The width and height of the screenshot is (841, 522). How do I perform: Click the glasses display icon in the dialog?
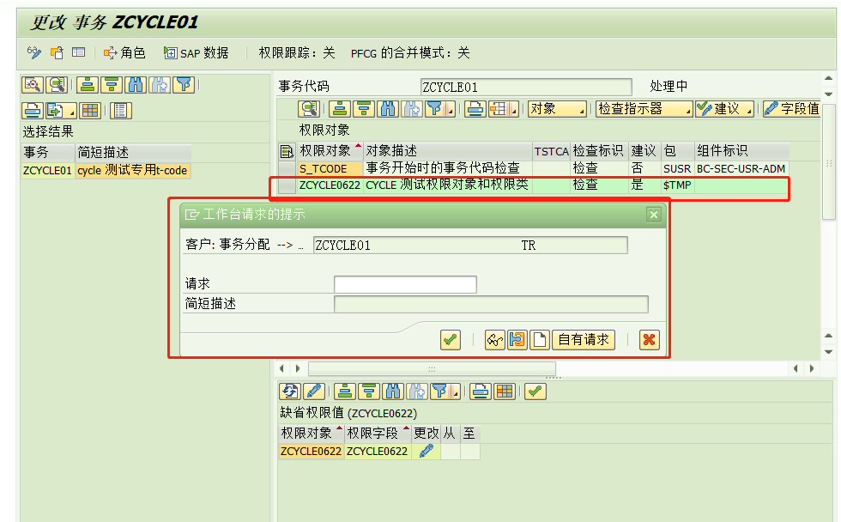[493, 340]
